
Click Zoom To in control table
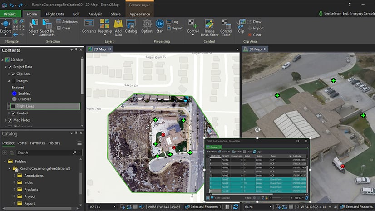[225, 152]
